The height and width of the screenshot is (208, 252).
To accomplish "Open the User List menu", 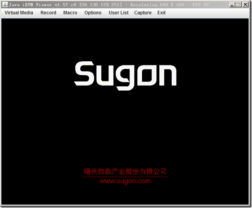I will pyautogui.click(x=119, y=13).
